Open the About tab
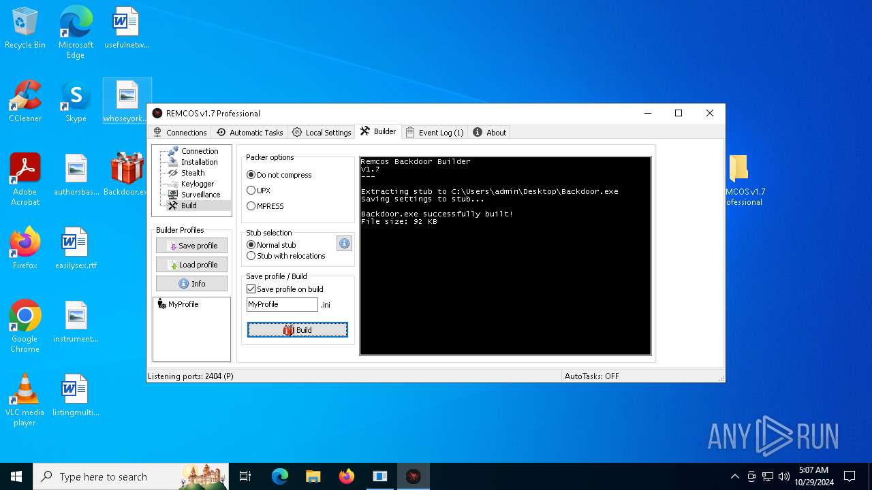Screen dimensions: 872x490 coord(490,132)
